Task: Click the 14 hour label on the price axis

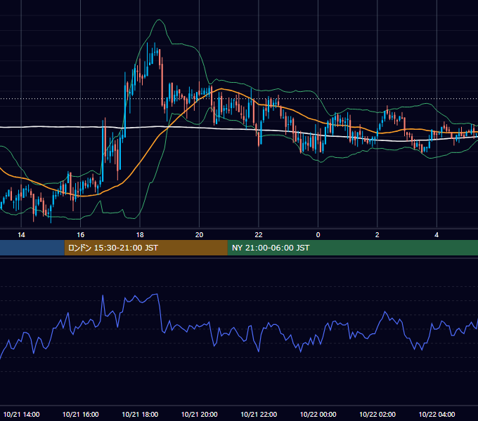Action: 21,235
